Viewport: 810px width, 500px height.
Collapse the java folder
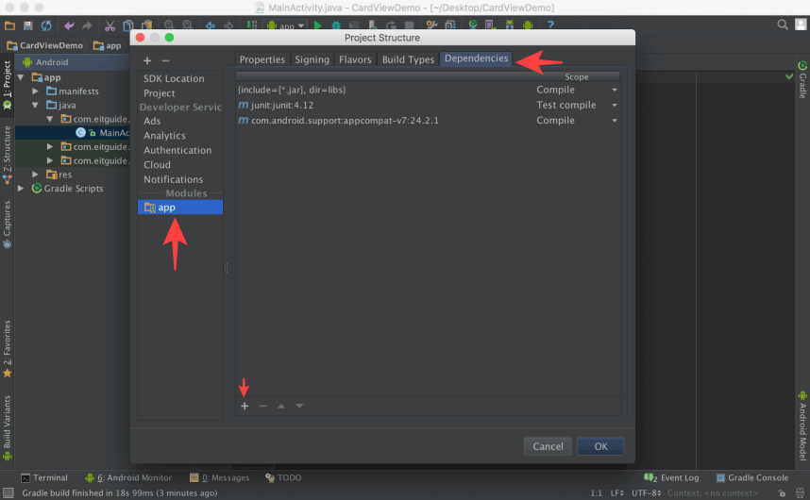coord(35,106)
